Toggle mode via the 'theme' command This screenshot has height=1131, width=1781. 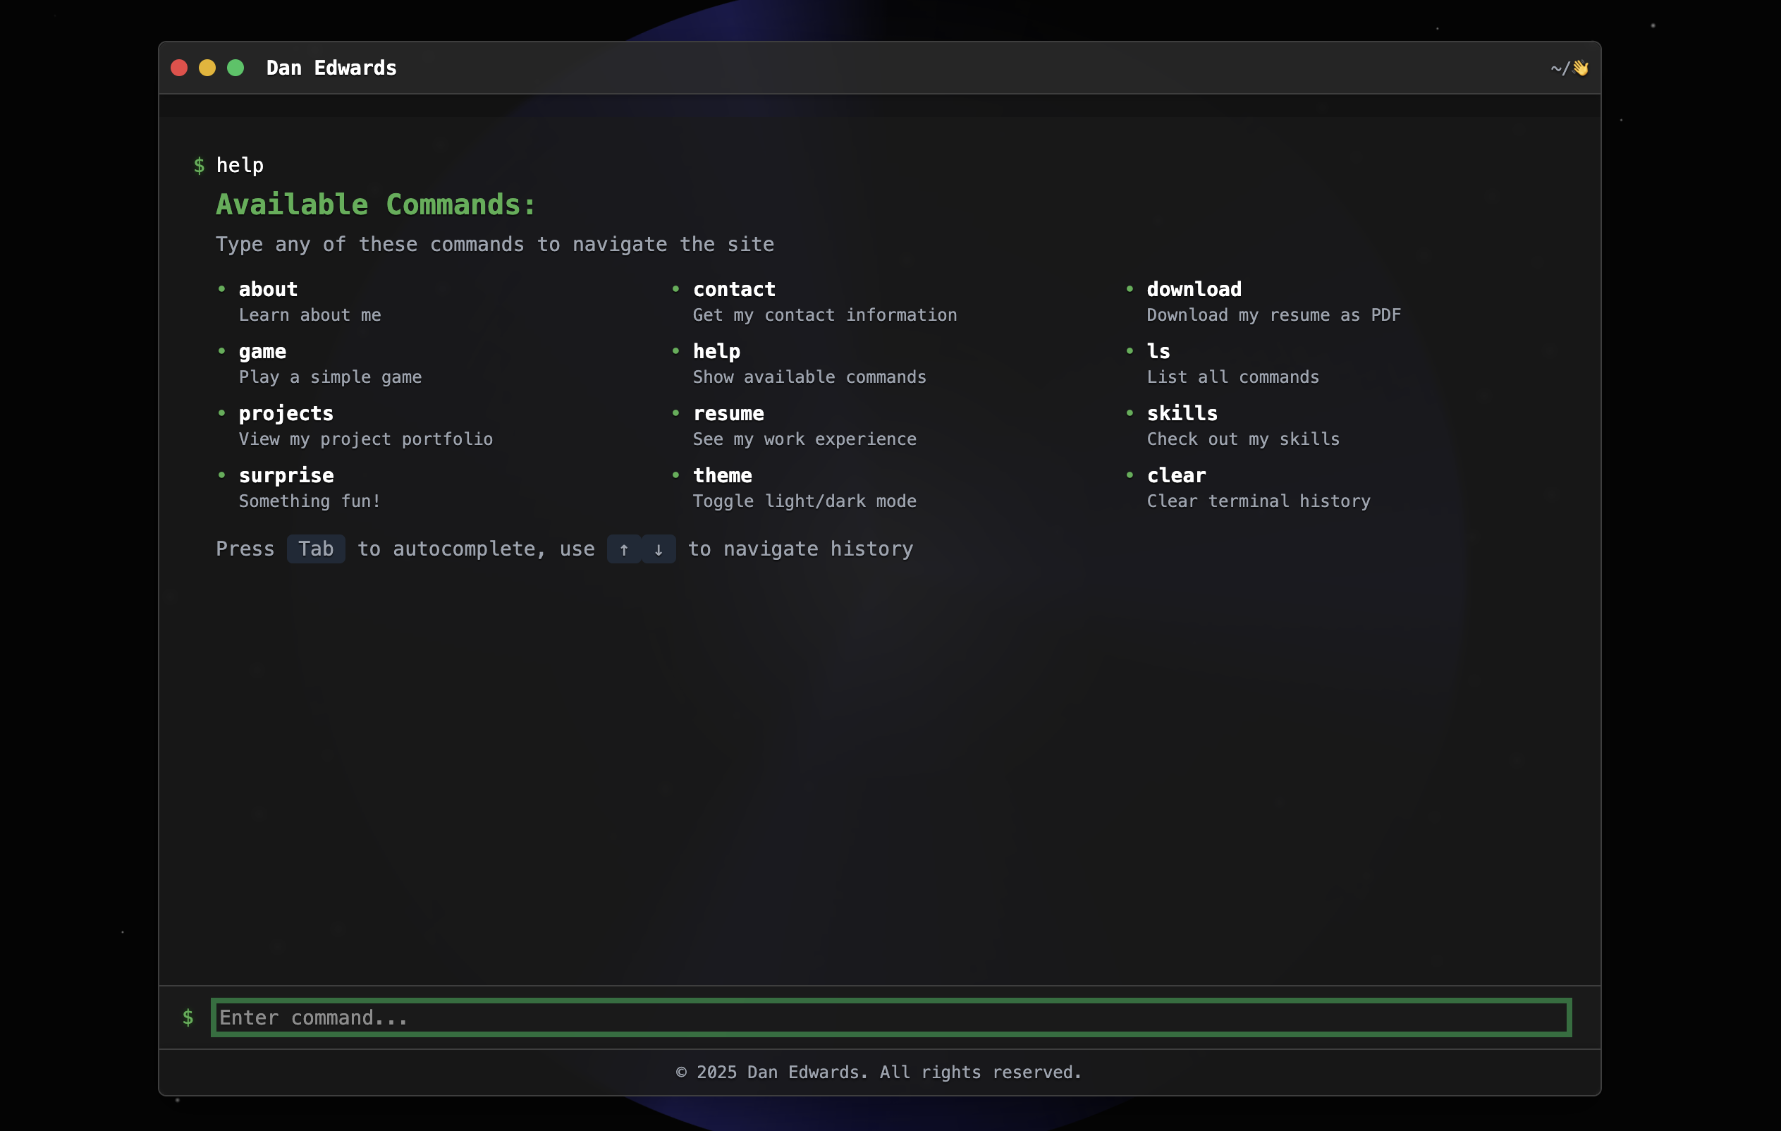(x=722, y=476)
